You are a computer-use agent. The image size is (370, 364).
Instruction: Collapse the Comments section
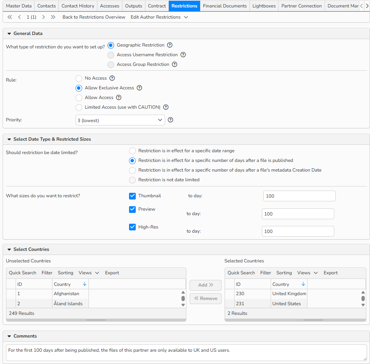click(x=9, y=336)
